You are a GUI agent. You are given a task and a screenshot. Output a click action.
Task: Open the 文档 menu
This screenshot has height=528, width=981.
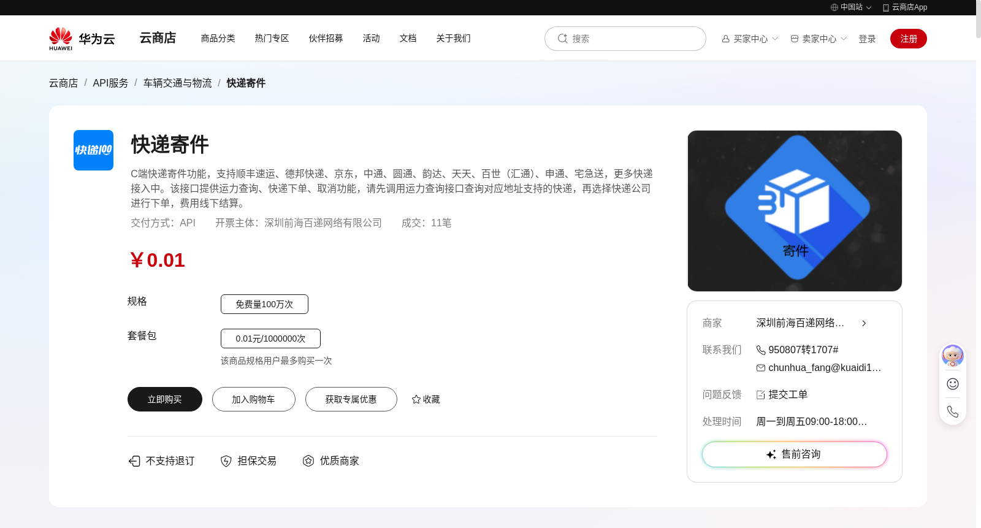click(408, 38)
